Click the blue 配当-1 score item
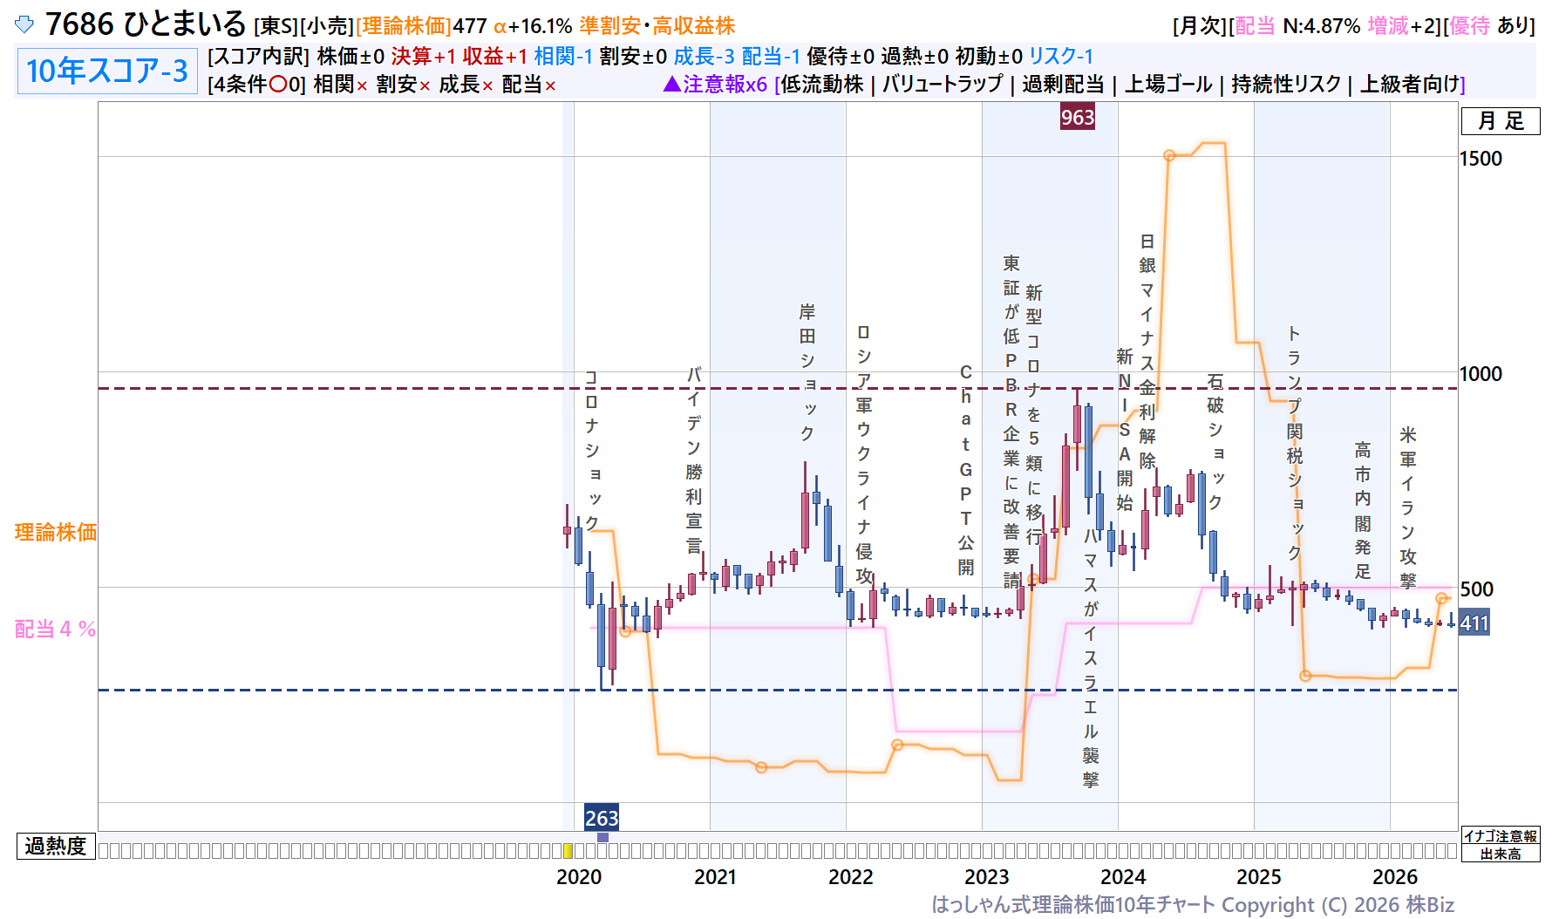This screenshot has width=1552, height=919. [771, 57]
